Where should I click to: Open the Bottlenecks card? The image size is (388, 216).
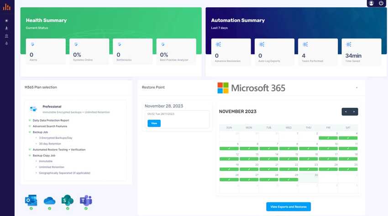(133, 51)
